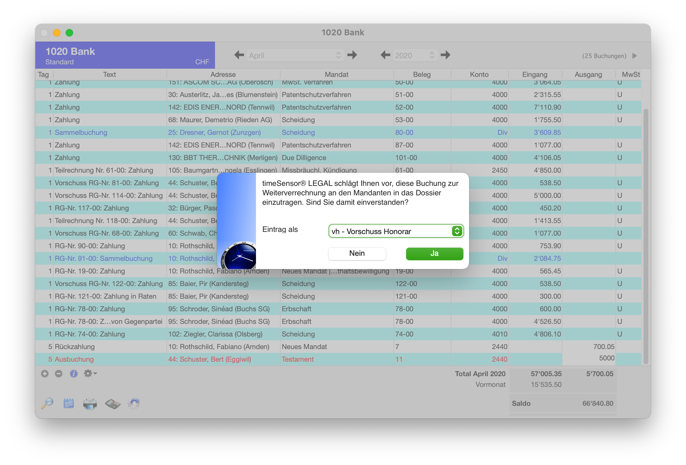Viewport: 686px width, 465px height.
Task: Click the vertical table scrollbar
Action: [x=646, y=236]
